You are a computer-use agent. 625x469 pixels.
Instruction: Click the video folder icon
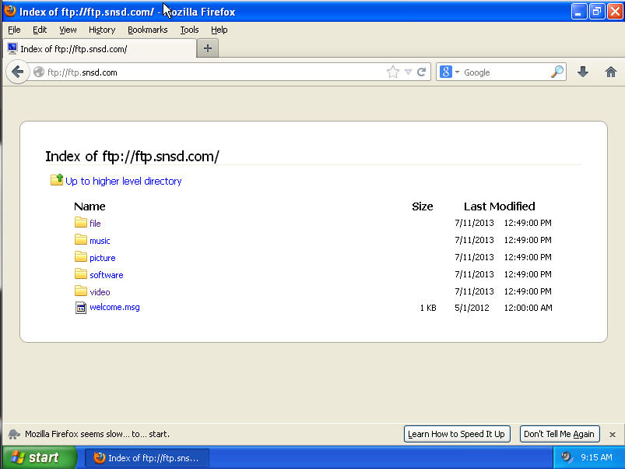pyautogui.click(x=80, y=291)
